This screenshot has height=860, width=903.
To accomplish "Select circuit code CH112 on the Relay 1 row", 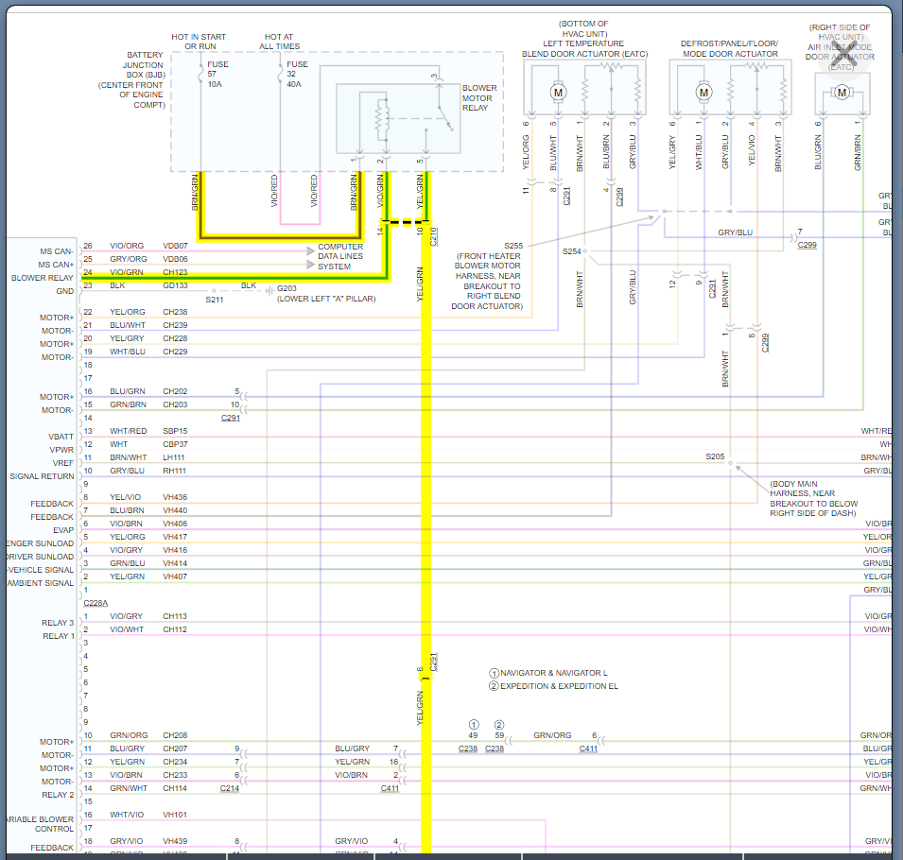I will [x=175, y=629].
